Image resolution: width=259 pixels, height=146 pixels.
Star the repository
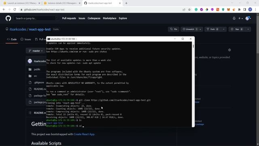(237, 29)
